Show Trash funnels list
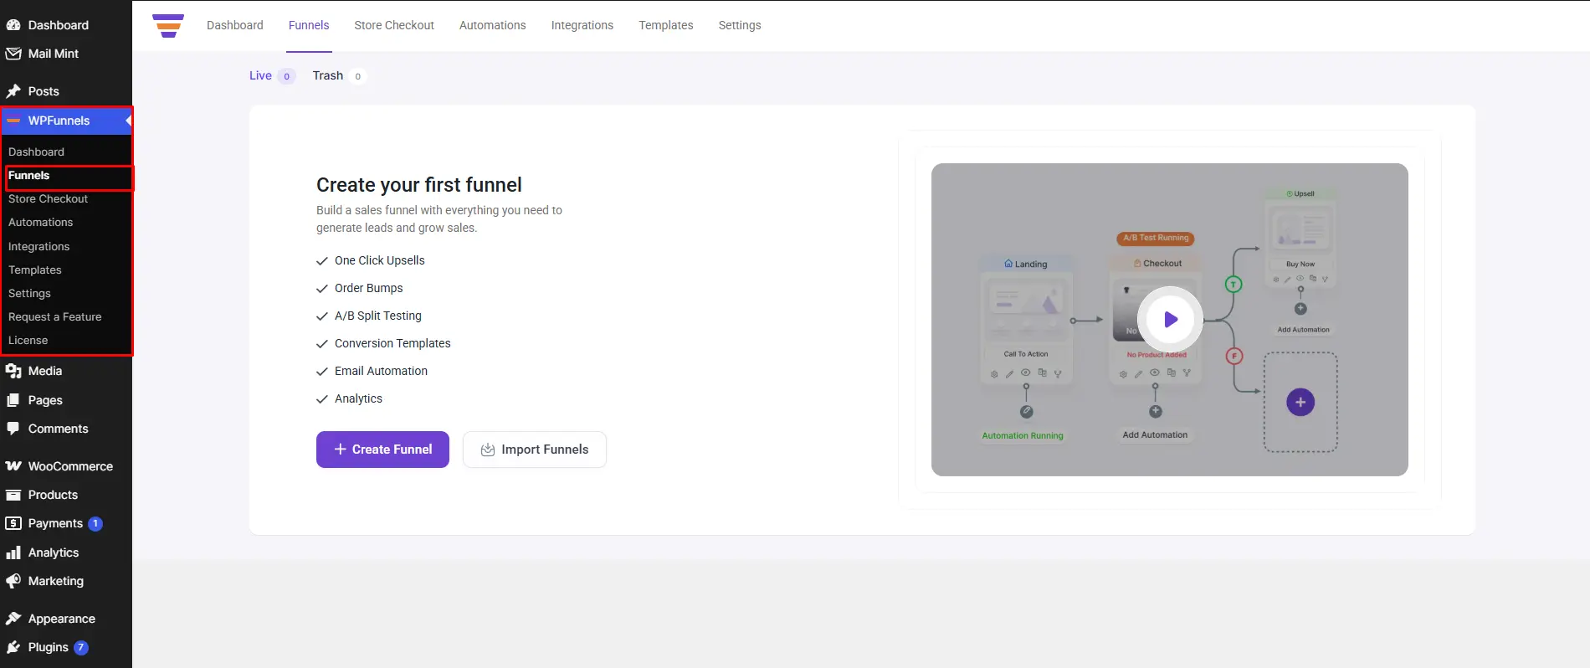The height and width of the screenshot is (668, 1590). [339, 75]
